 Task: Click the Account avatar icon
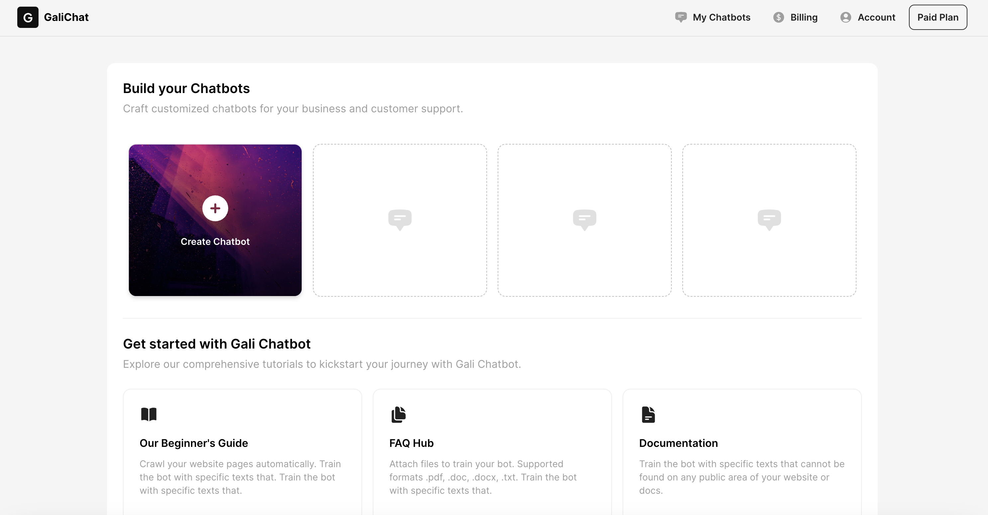[845, 17]
